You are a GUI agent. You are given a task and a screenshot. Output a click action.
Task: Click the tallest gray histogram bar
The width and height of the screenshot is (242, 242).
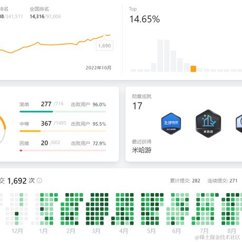160,56
